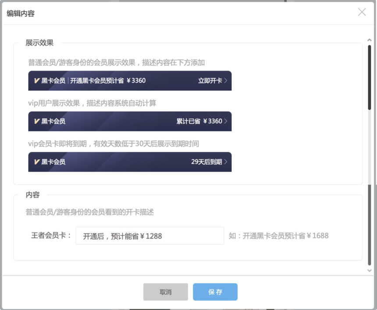The image size is (377, 310).
Task: Click the chevron after 29天后到期
Action: tap(225, 162)
